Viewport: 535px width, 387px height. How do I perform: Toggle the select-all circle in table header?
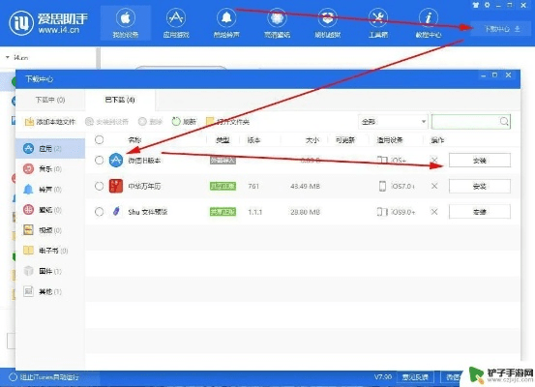click(x=100, y=140)
